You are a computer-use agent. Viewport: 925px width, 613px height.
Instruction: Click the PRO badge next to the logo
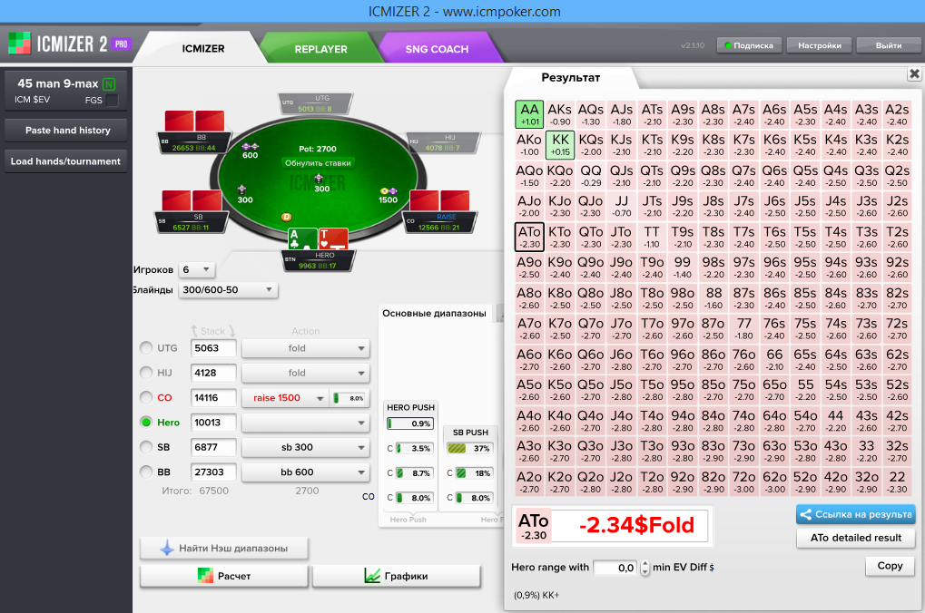tap(121, 44)
